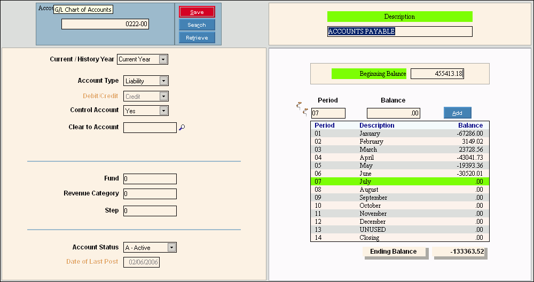Click the Retrieve button

click(x=197, y=38)
